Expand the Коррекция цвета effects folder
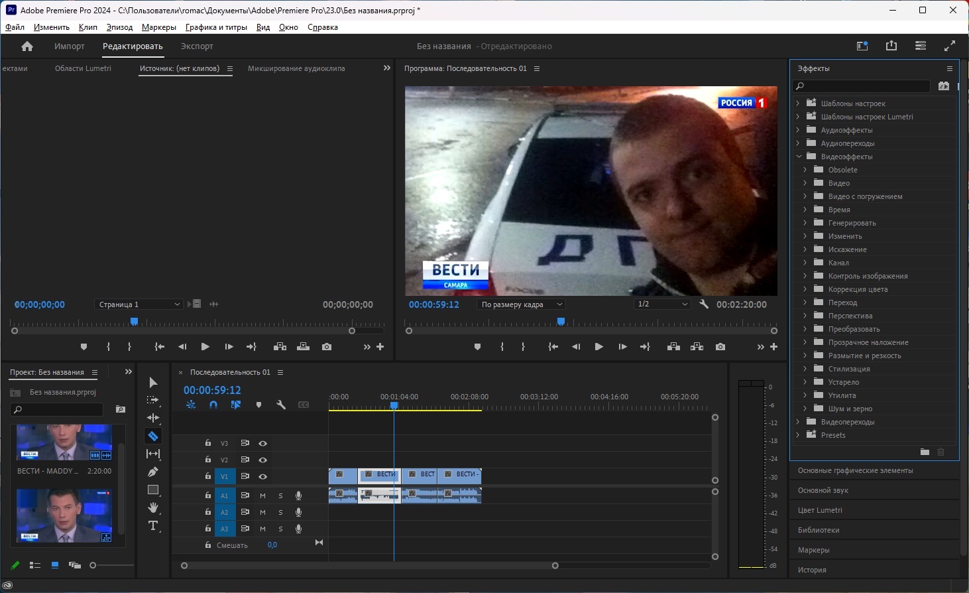Image resolution: width=969 pixels, height=593 pixels. click(805, 289)
